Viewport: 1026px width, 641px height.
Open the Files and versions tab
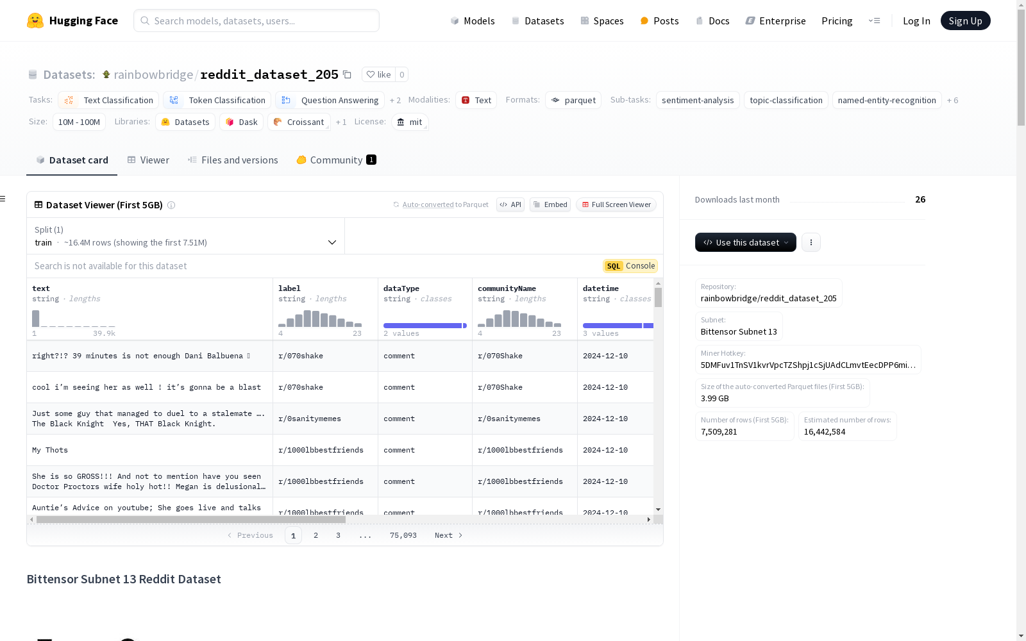(233, 160)
